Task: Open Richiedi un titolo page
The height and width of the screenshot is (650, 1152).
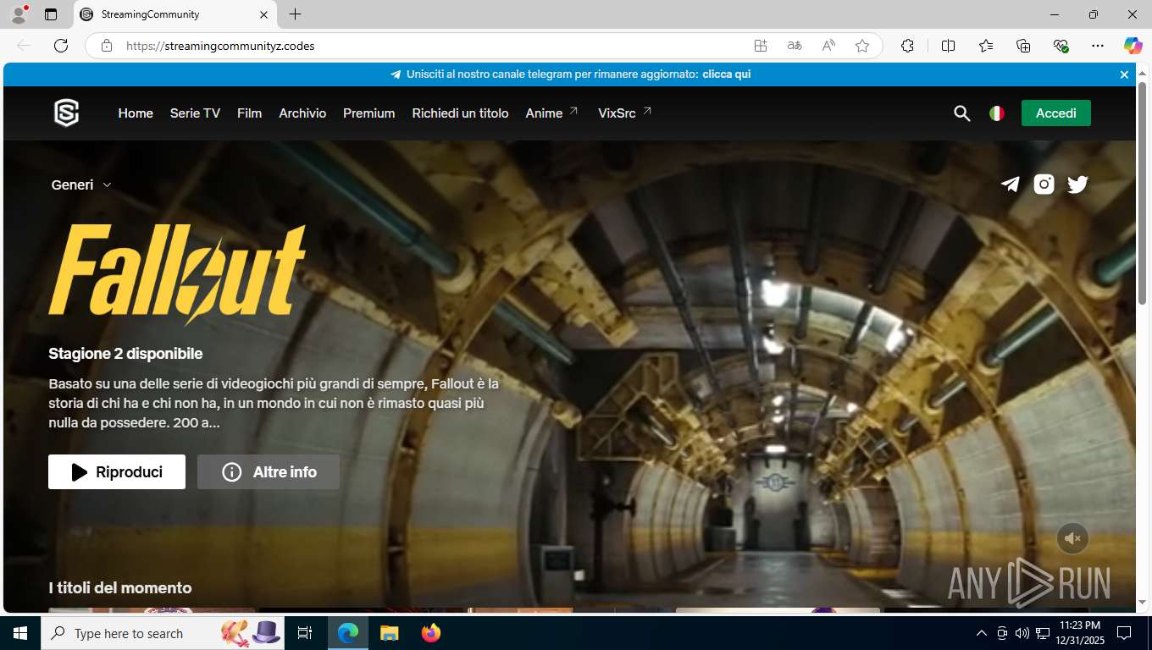Action: [460, 113]
